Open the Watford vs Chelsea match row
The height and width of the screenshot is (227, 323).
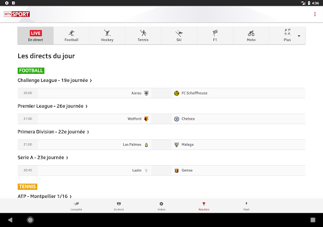coord(161,119)
